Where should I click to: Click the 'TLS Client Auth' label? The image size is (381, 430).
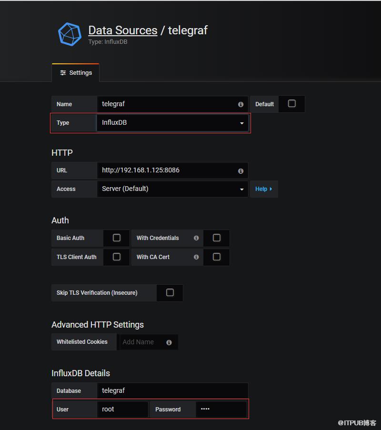pos(77,257)
